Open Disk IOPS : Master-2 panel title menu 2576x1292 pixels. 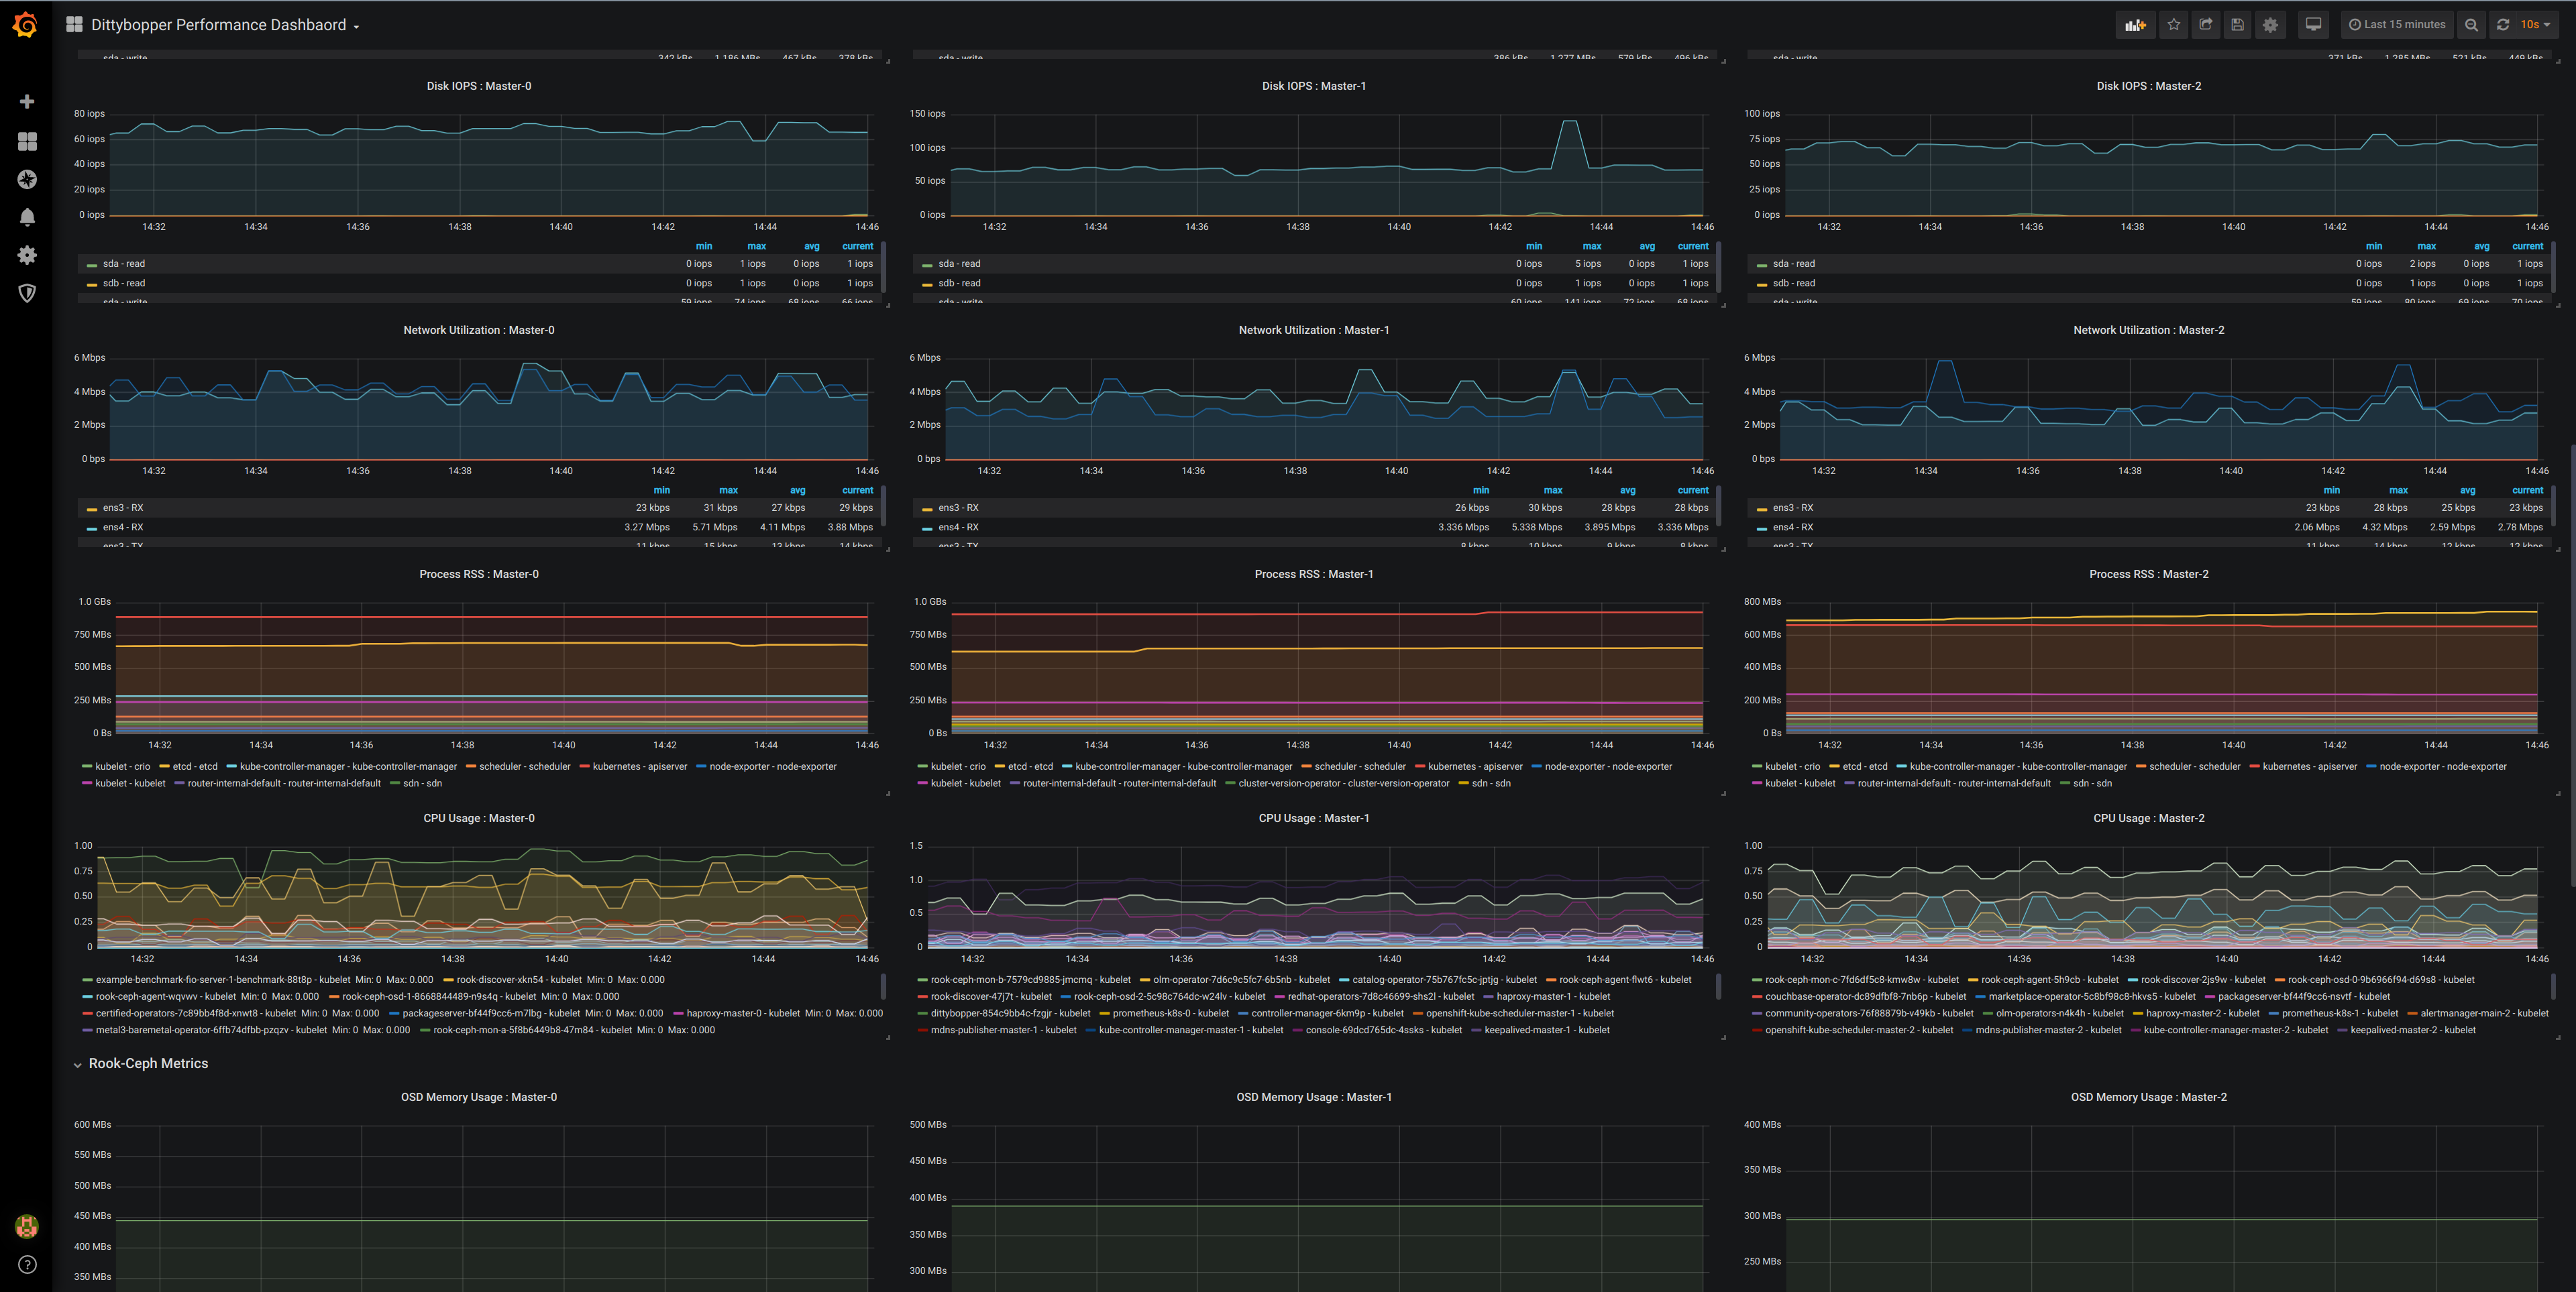point(2148,86)
